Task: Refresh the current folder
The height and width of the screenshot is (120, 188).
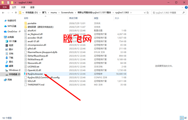Action: point(148,13)
